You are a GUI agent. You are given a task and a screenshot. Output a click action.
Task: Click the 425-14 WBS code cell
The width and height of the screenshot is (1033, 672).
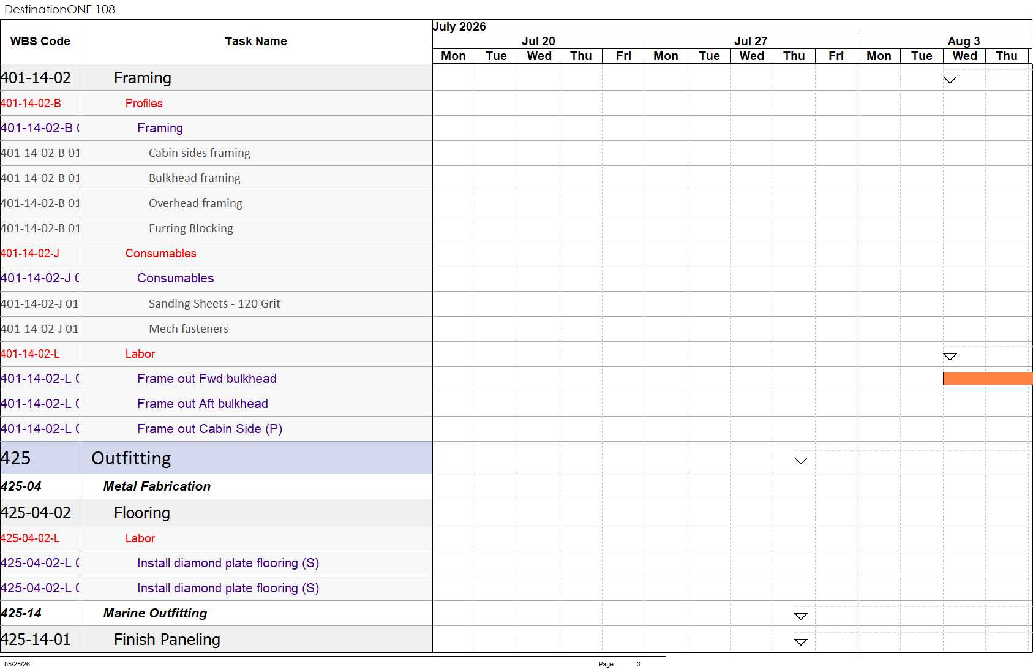point(40,613)
